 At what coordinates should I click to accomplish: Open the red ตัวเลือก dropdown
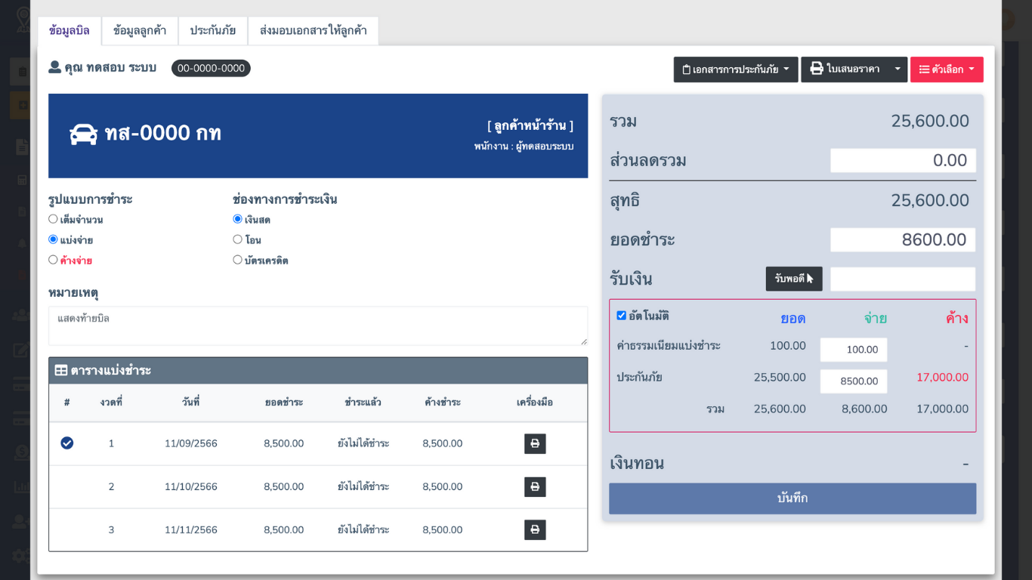947,69
